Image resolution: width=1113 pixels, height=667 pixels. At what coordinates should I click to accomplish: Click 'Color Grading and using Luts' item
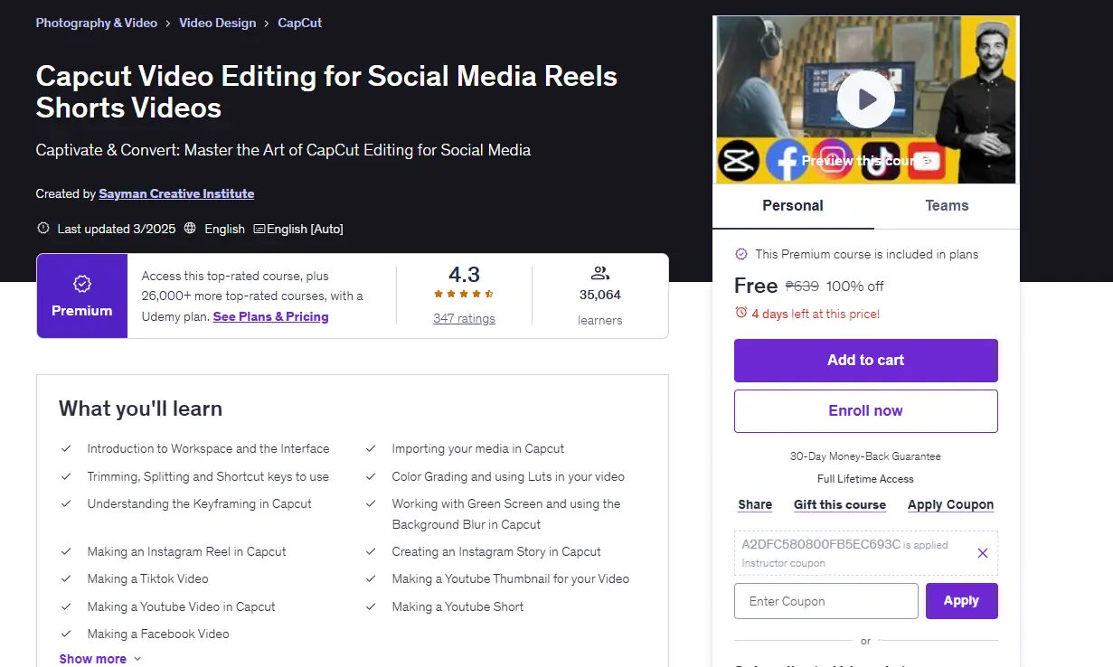point(508,476)
